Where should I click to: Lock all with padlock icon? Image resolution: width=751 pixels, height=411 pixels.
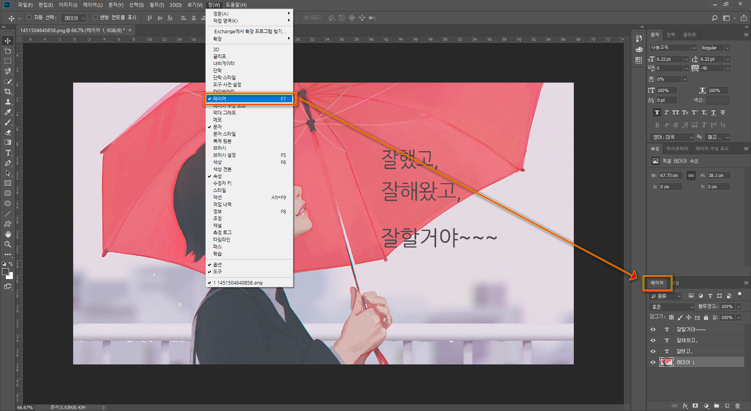pyautogui.click(x=706, y=317)
